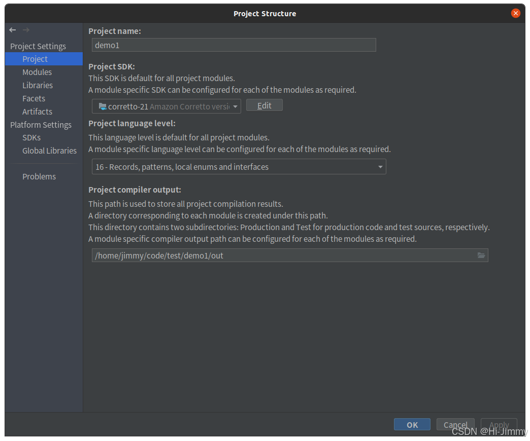530x441 pixels.
Task: Click the forward navigation arrow
Action: click(x=26, y=30)
